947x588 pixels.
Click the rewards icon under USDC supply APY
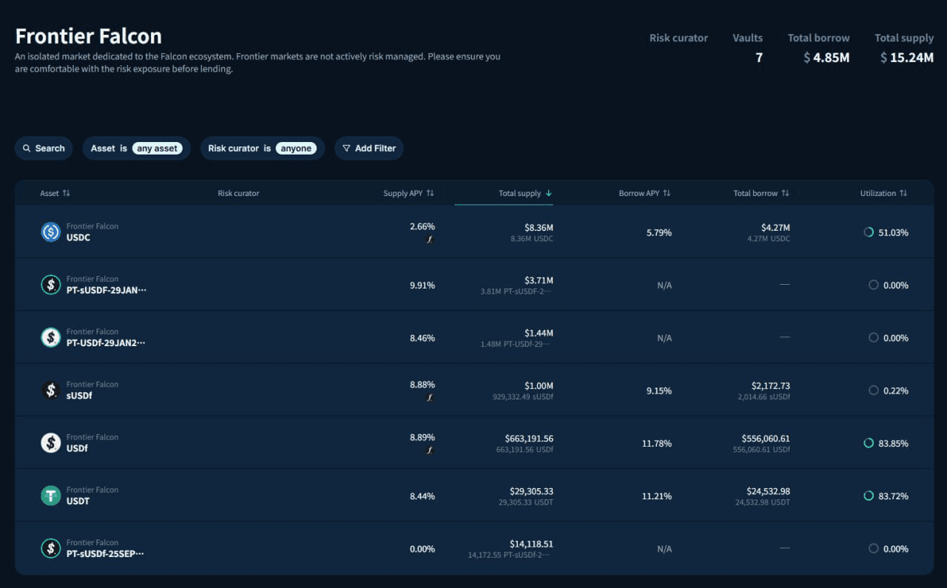point(430,240)
